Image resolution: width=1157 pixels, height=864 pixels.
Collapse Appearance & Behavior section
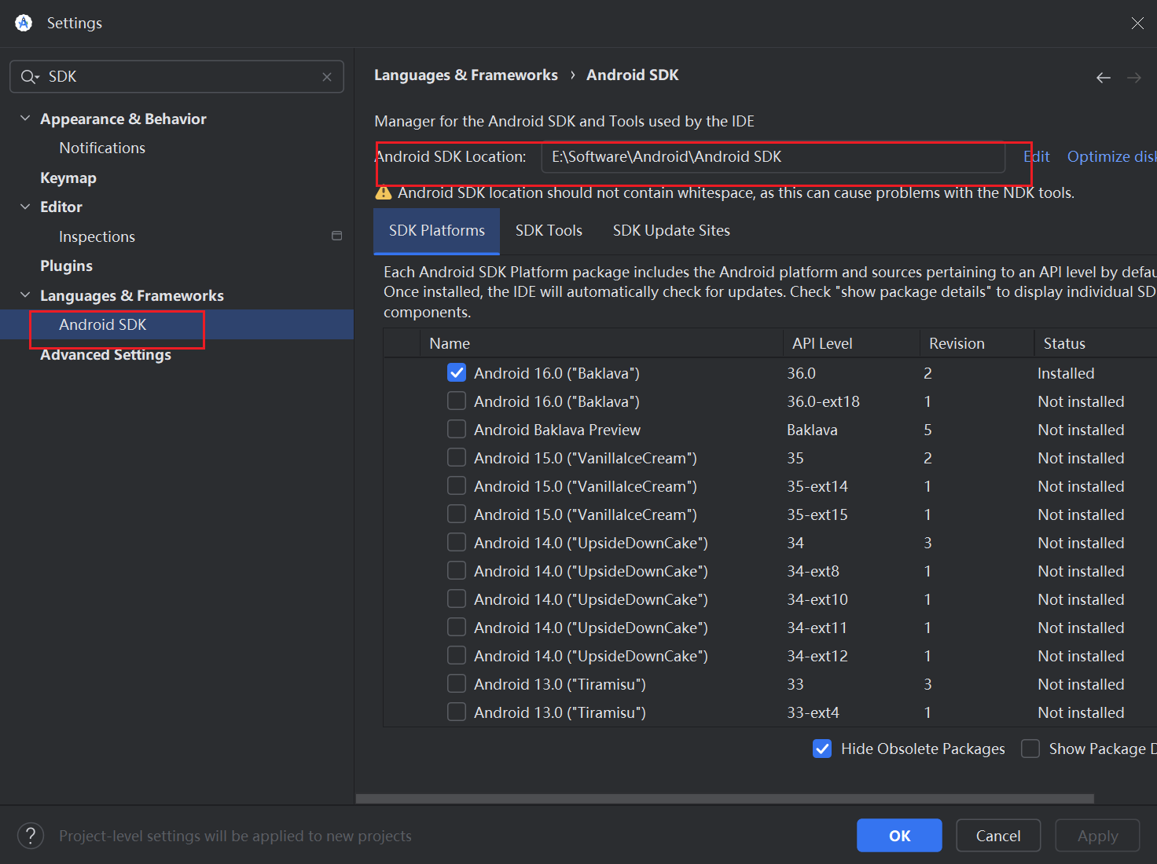tap(25, 119)
